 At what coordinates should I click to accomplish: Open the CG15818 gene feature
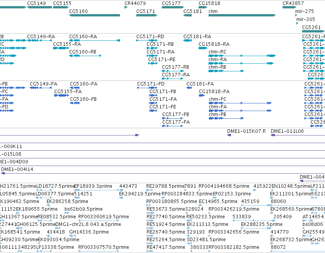[203, 7]
